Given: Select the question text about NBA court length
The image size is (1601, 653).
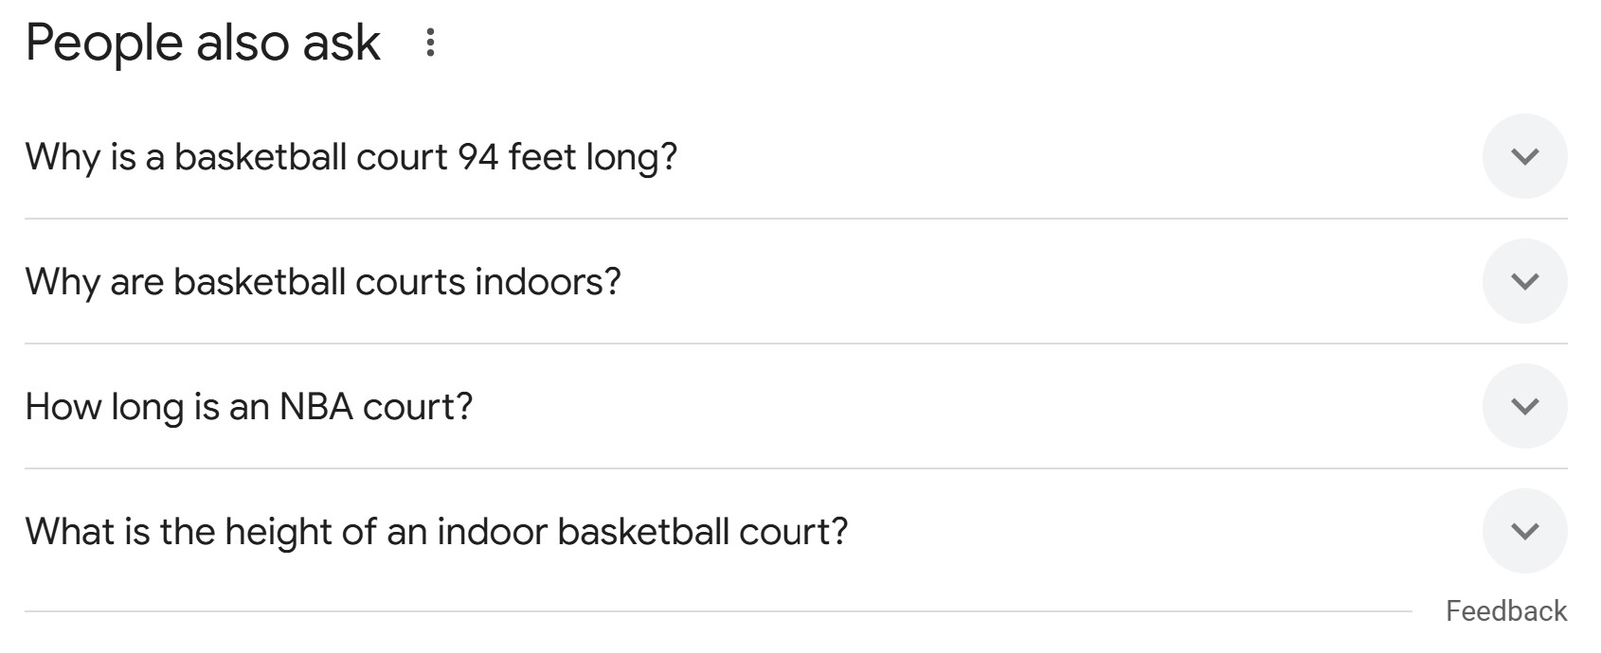Looking at the screenshot, I should click(x=248, y=407).
